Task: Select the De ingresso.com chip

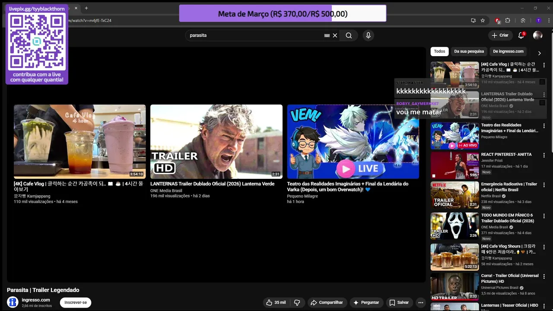Action: (508, 51)
